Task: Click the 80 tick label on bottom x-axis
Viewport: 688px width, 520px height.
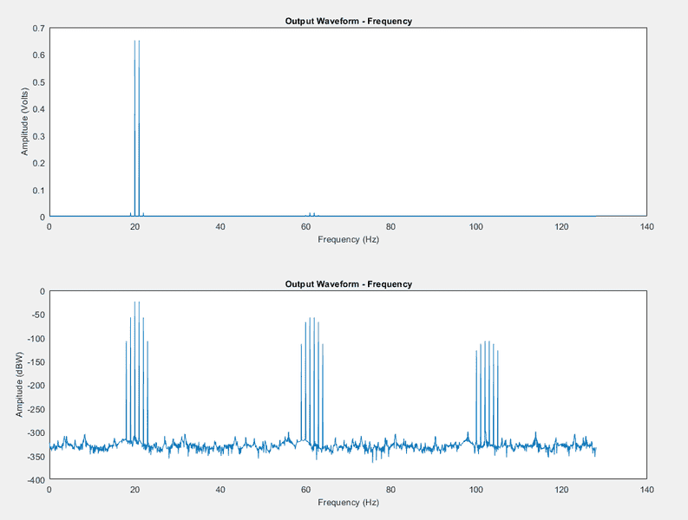Action: point(390,491)
